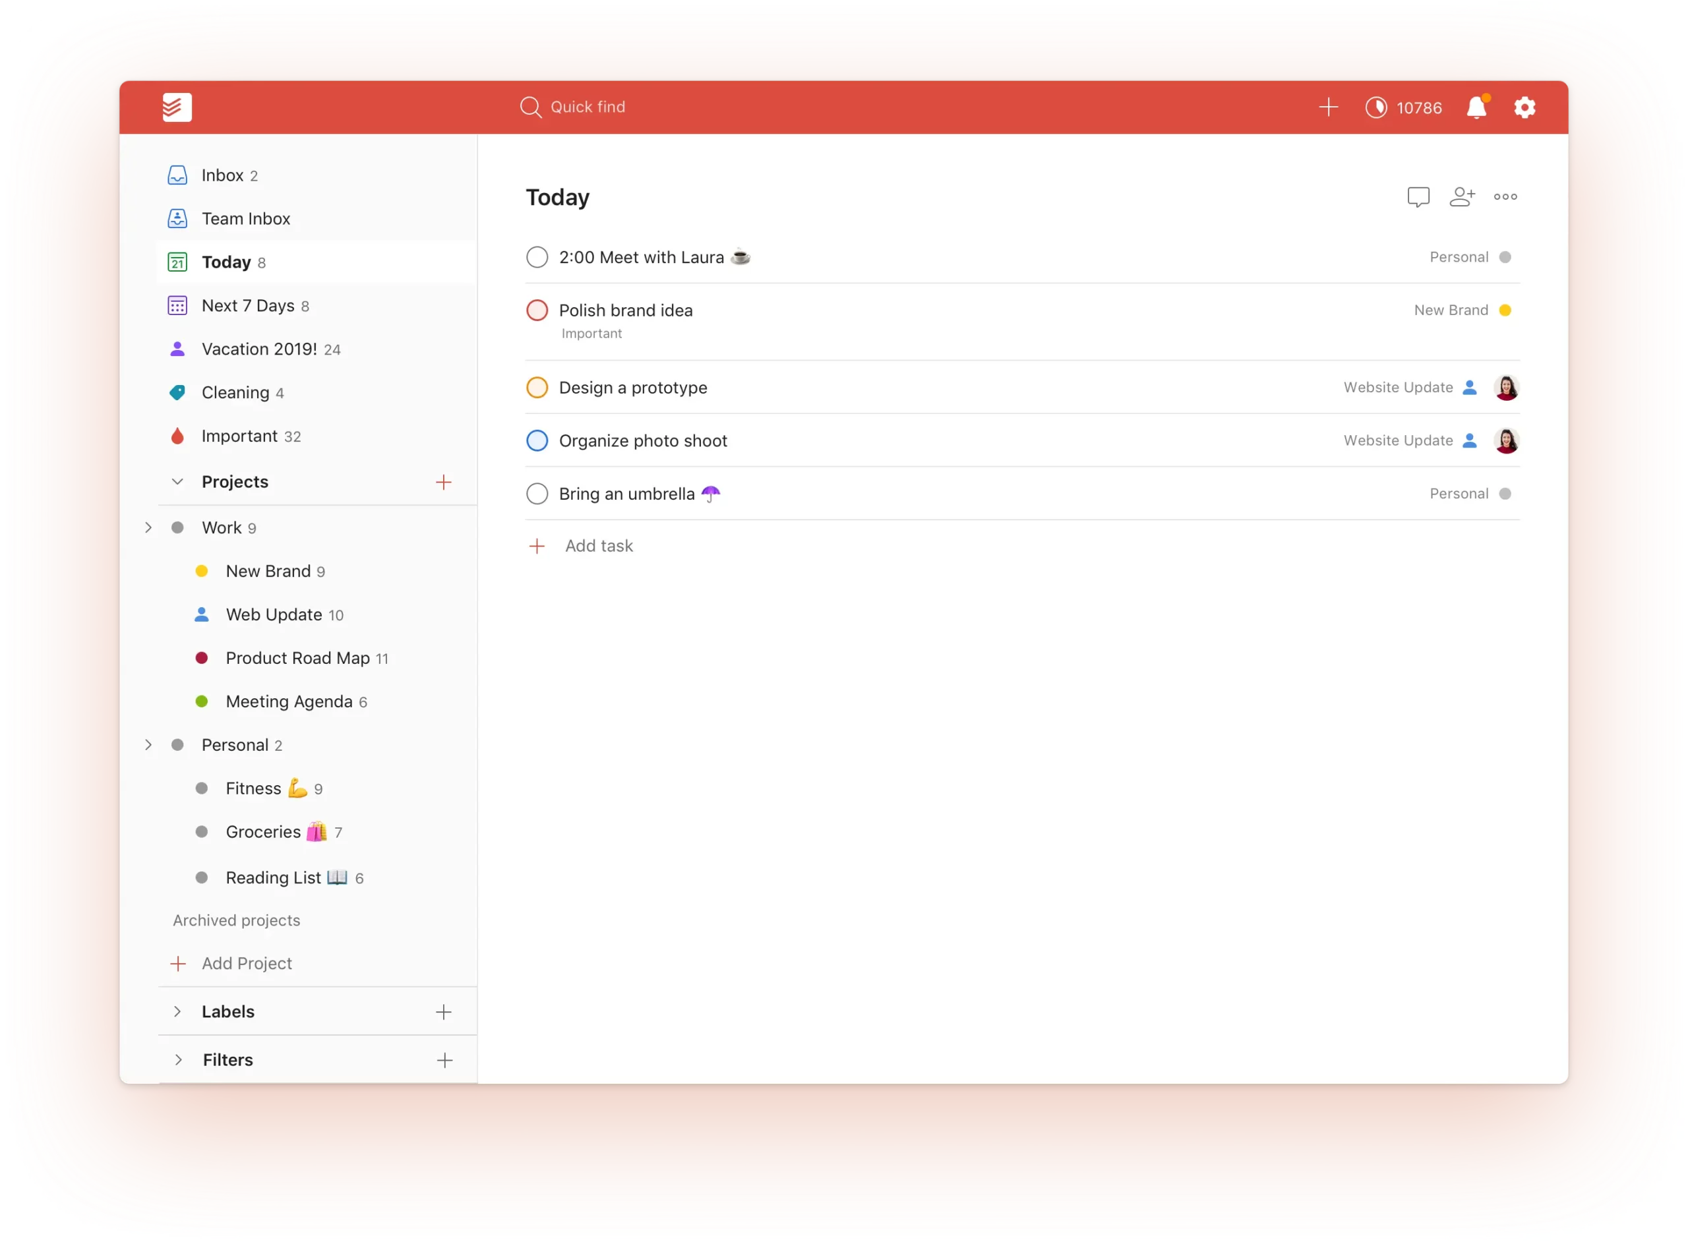Complete the task 2:00 Meet with Laura
The height and width of the screenshot is (1242, 1688).
(537, 257)
